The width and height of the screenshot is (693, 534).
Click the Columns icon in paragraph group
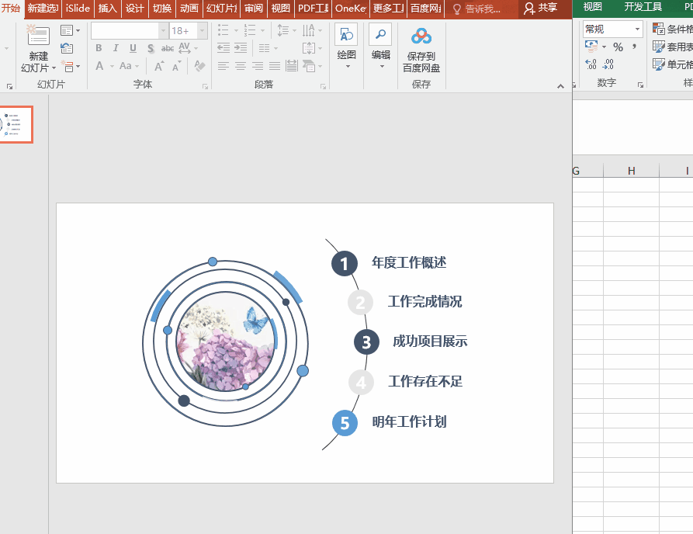click(x=265, y=48)
